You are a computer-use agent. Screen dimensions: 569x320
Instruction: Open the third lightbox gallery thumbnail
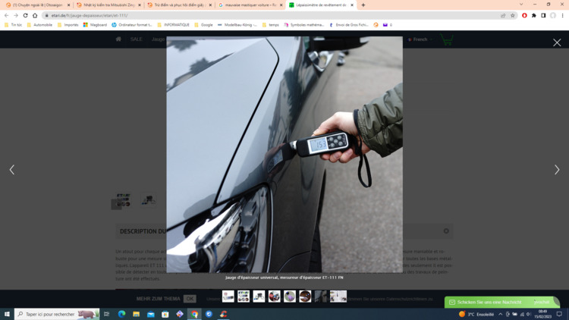click(259, 296)
